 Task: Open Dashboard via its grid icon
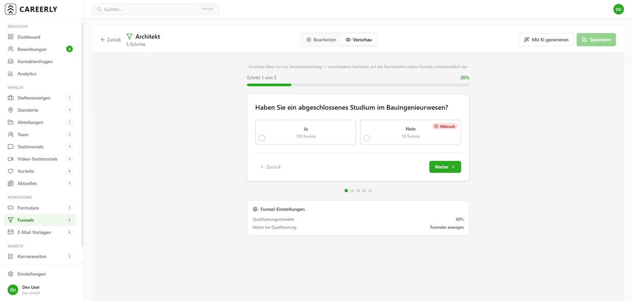11,37
